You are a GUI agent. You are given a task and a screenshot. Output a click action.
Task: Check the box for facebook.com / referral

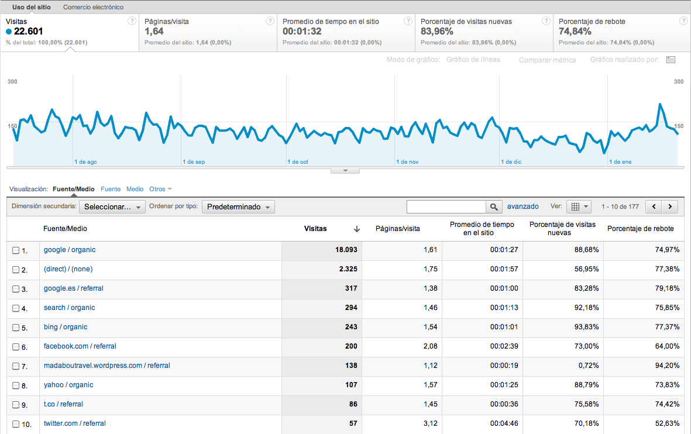point(16,347)
